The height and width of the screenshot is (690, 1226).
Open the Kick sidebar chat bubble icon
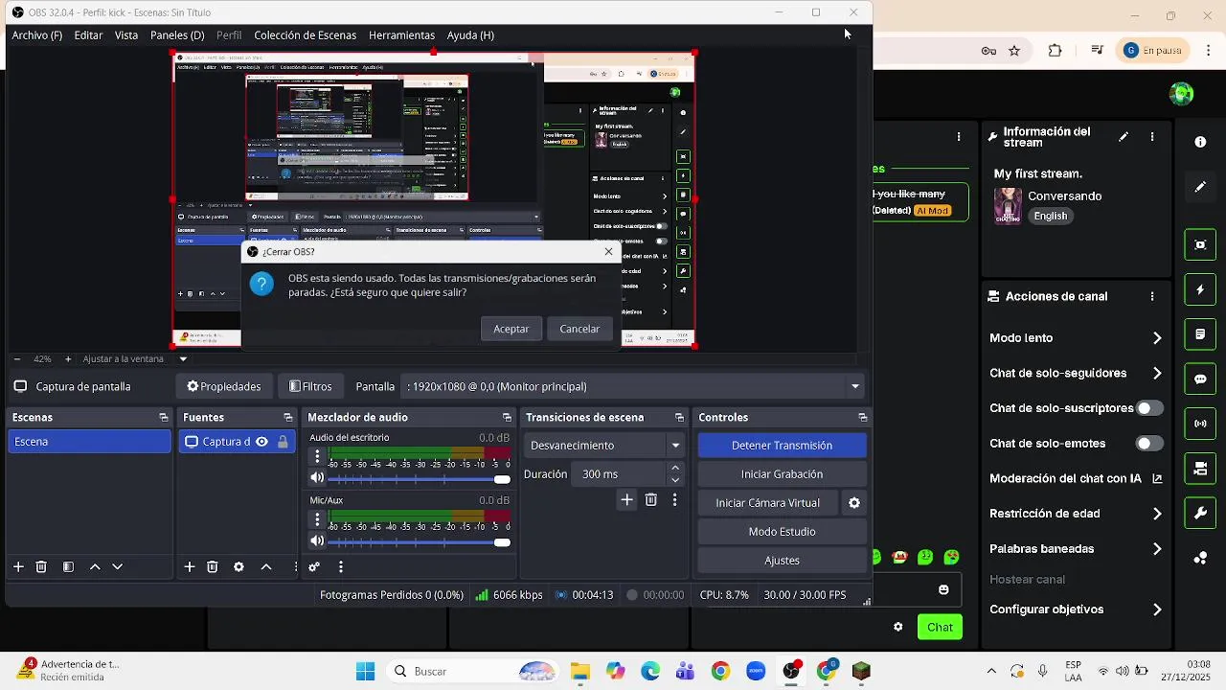1200,379
